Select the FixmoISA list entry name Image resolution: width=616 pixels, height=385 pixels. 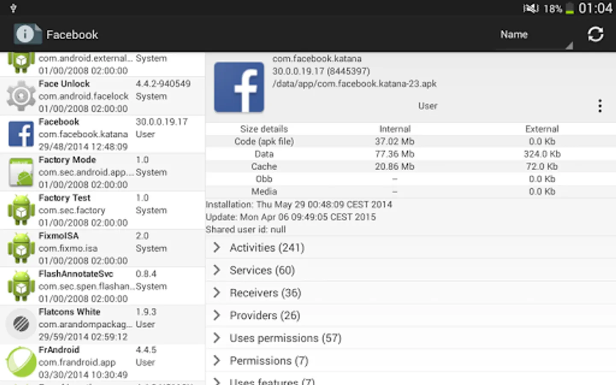point(59,236)
